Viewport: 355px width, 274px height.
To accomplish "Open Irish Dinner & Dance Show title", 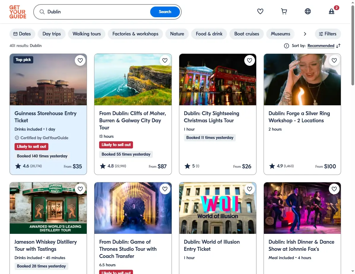I will (x=301, y=245).
